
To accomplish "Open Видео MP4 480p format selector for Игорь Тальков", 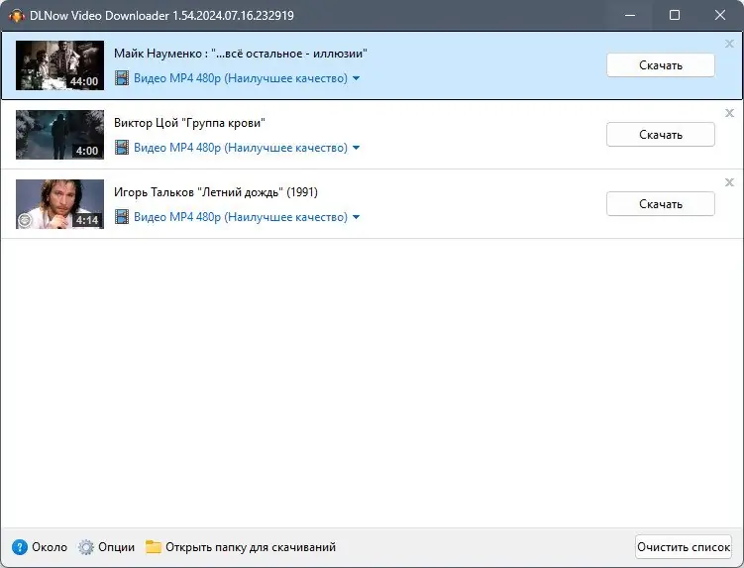I will (241, 216).
